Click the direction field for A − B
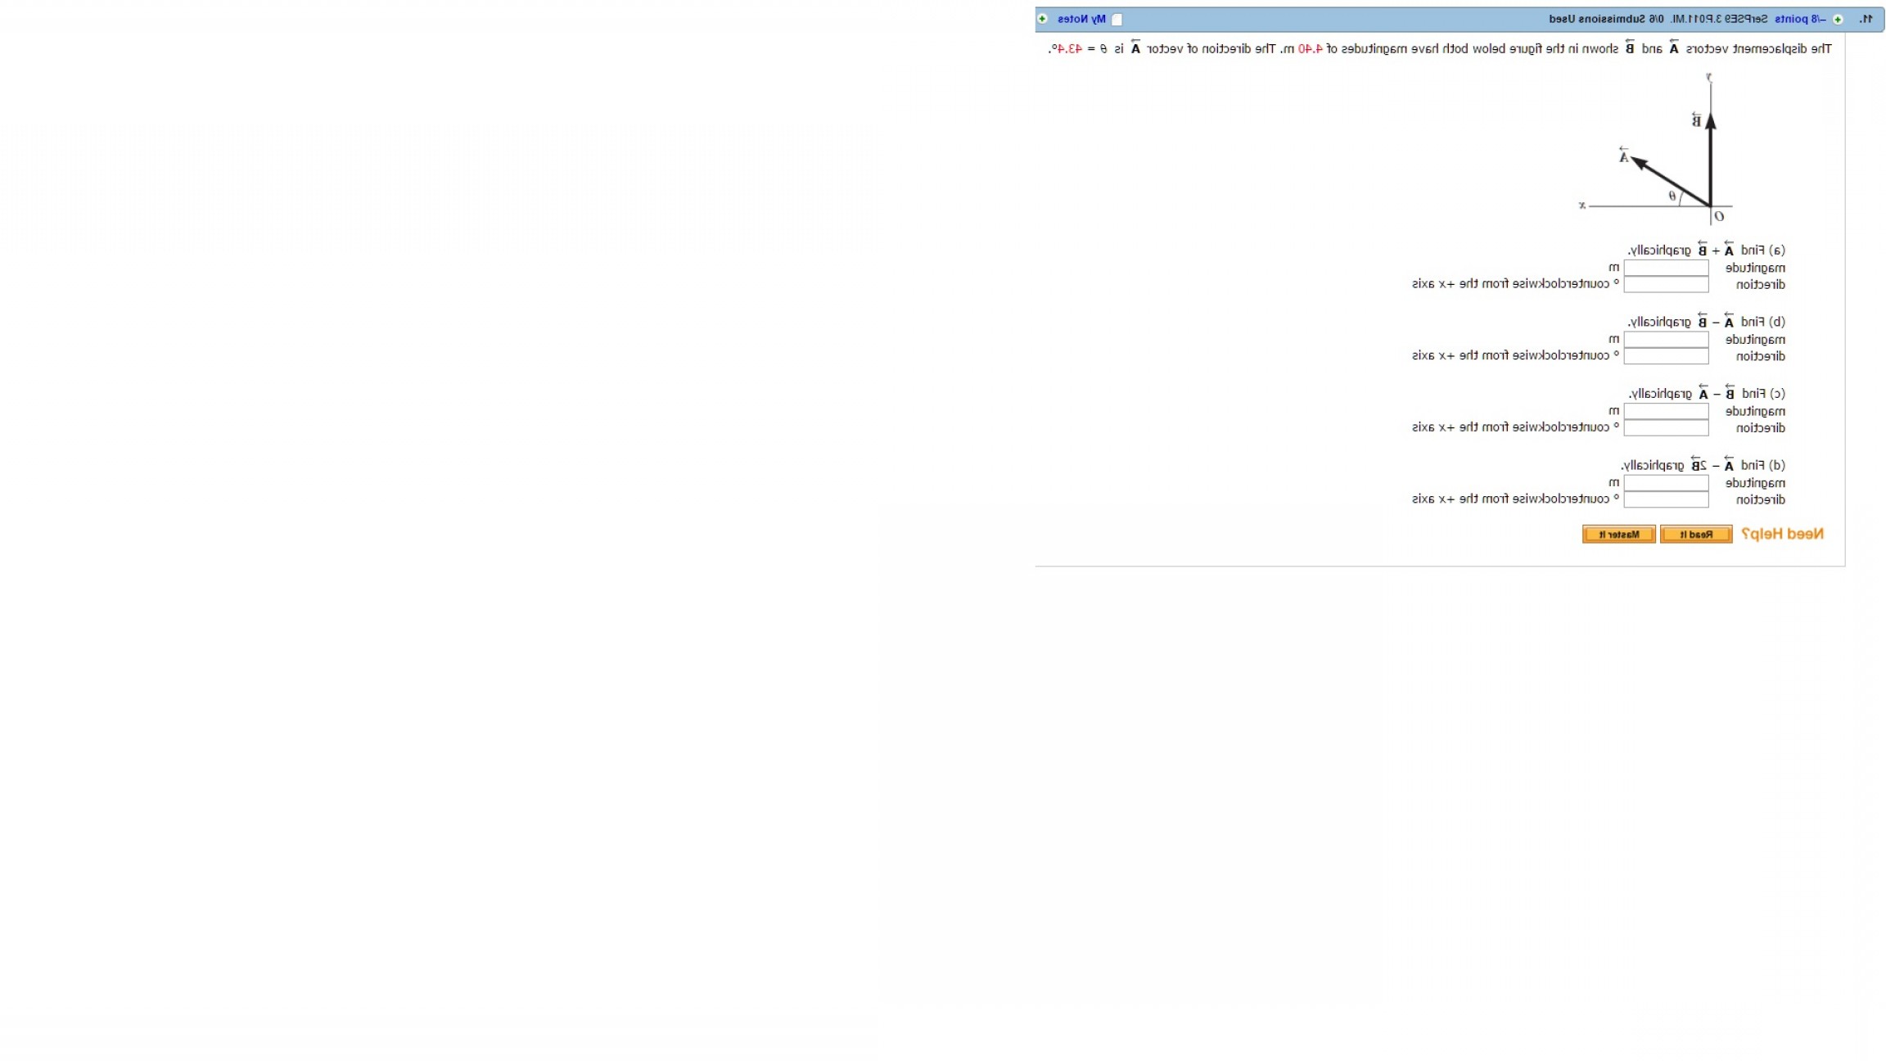 pos(1666,356)
